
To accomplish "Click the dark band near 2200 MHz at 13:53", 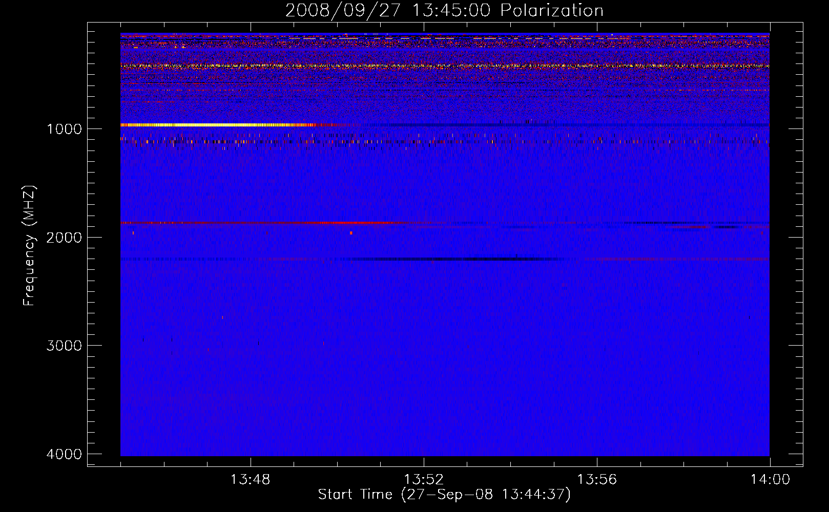I will pyautogui.click(x=466, y=259).
